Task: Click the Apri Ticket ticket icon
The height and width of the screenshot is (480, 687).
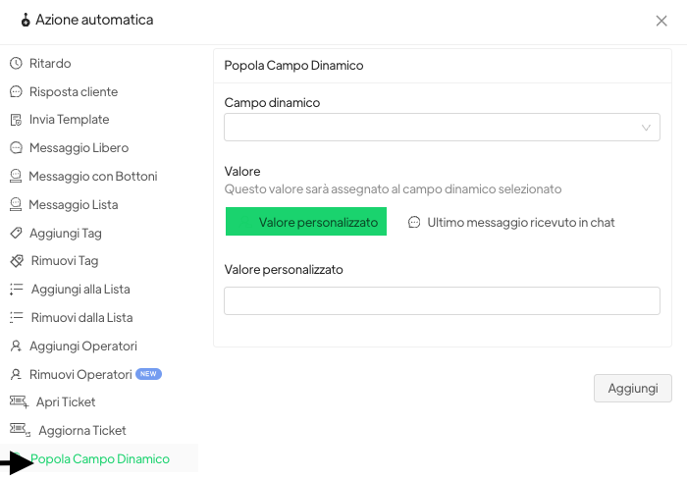Action: (x=18, y=401)
